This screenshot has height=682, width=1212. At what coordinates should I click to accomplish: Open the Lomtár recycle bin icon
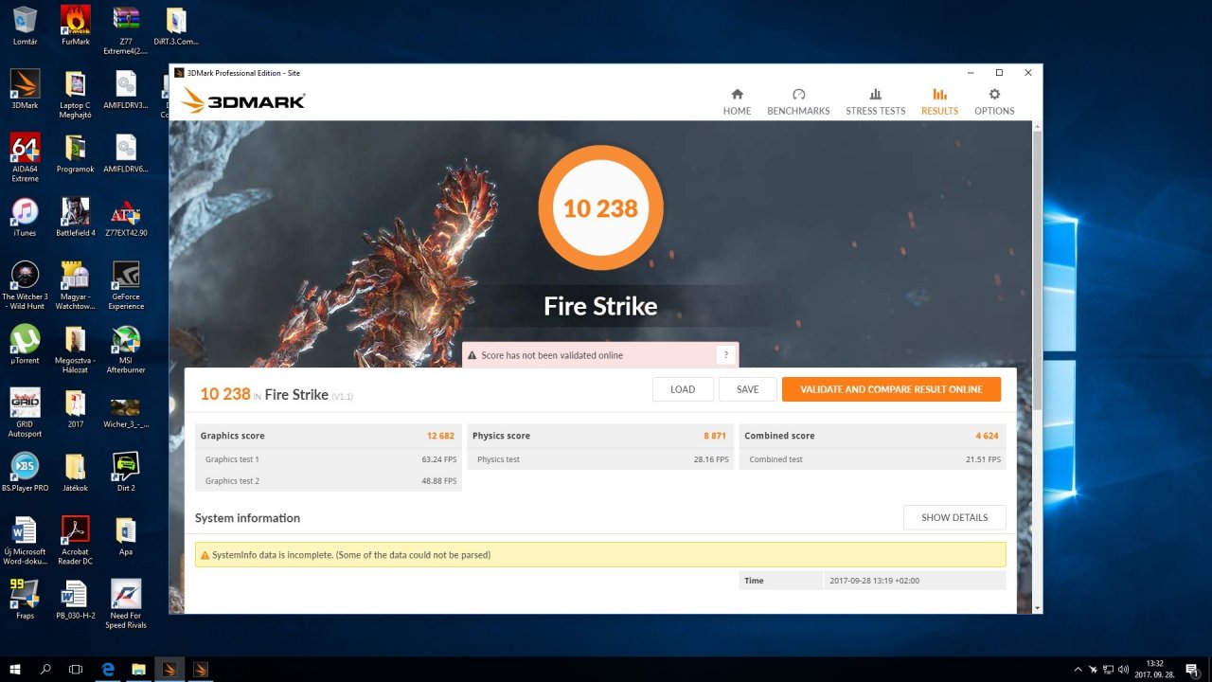[x=26, y=26]
